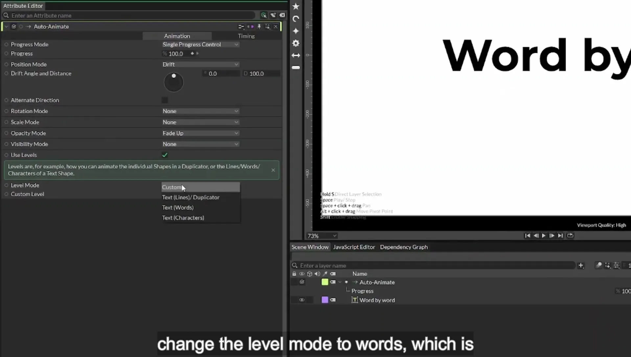Go to the first frame

(x=527, y=236)
